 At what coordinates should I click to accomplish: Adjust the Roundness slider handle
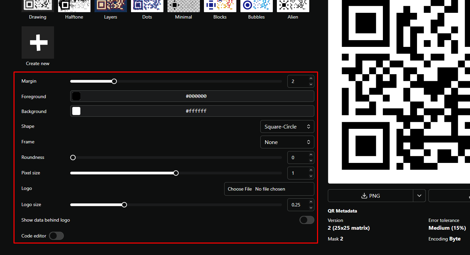[x=73, y=157]
